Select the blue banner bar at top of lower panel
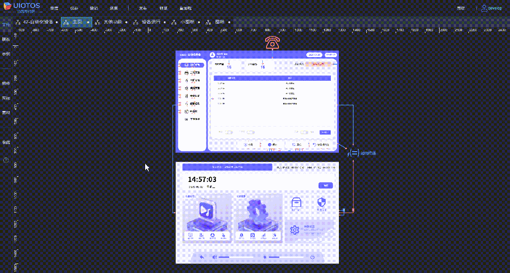The width and height of the screenshot is (510, 273). (227, 167)
